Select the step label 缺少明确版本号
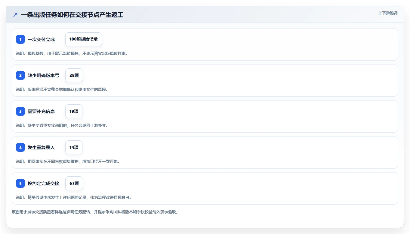The width and height of the screenshot is (410, 234). pos(43,75)
